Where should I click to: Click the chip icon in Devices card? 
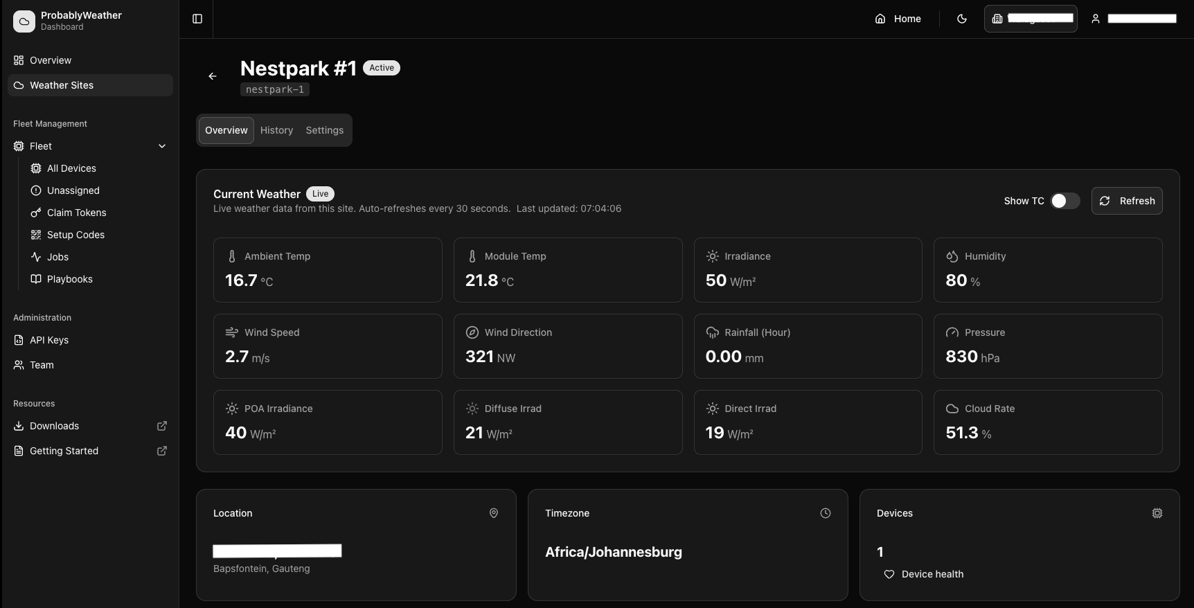[x=1157, y=513]
